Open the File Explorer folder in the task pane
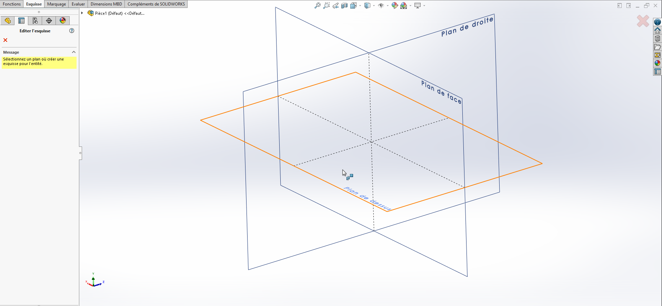 tap(658, 47)
